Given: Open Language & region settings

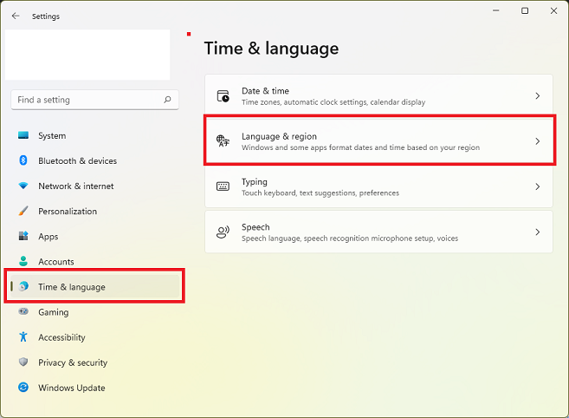Looking at the screenshot, I should 378,141.
